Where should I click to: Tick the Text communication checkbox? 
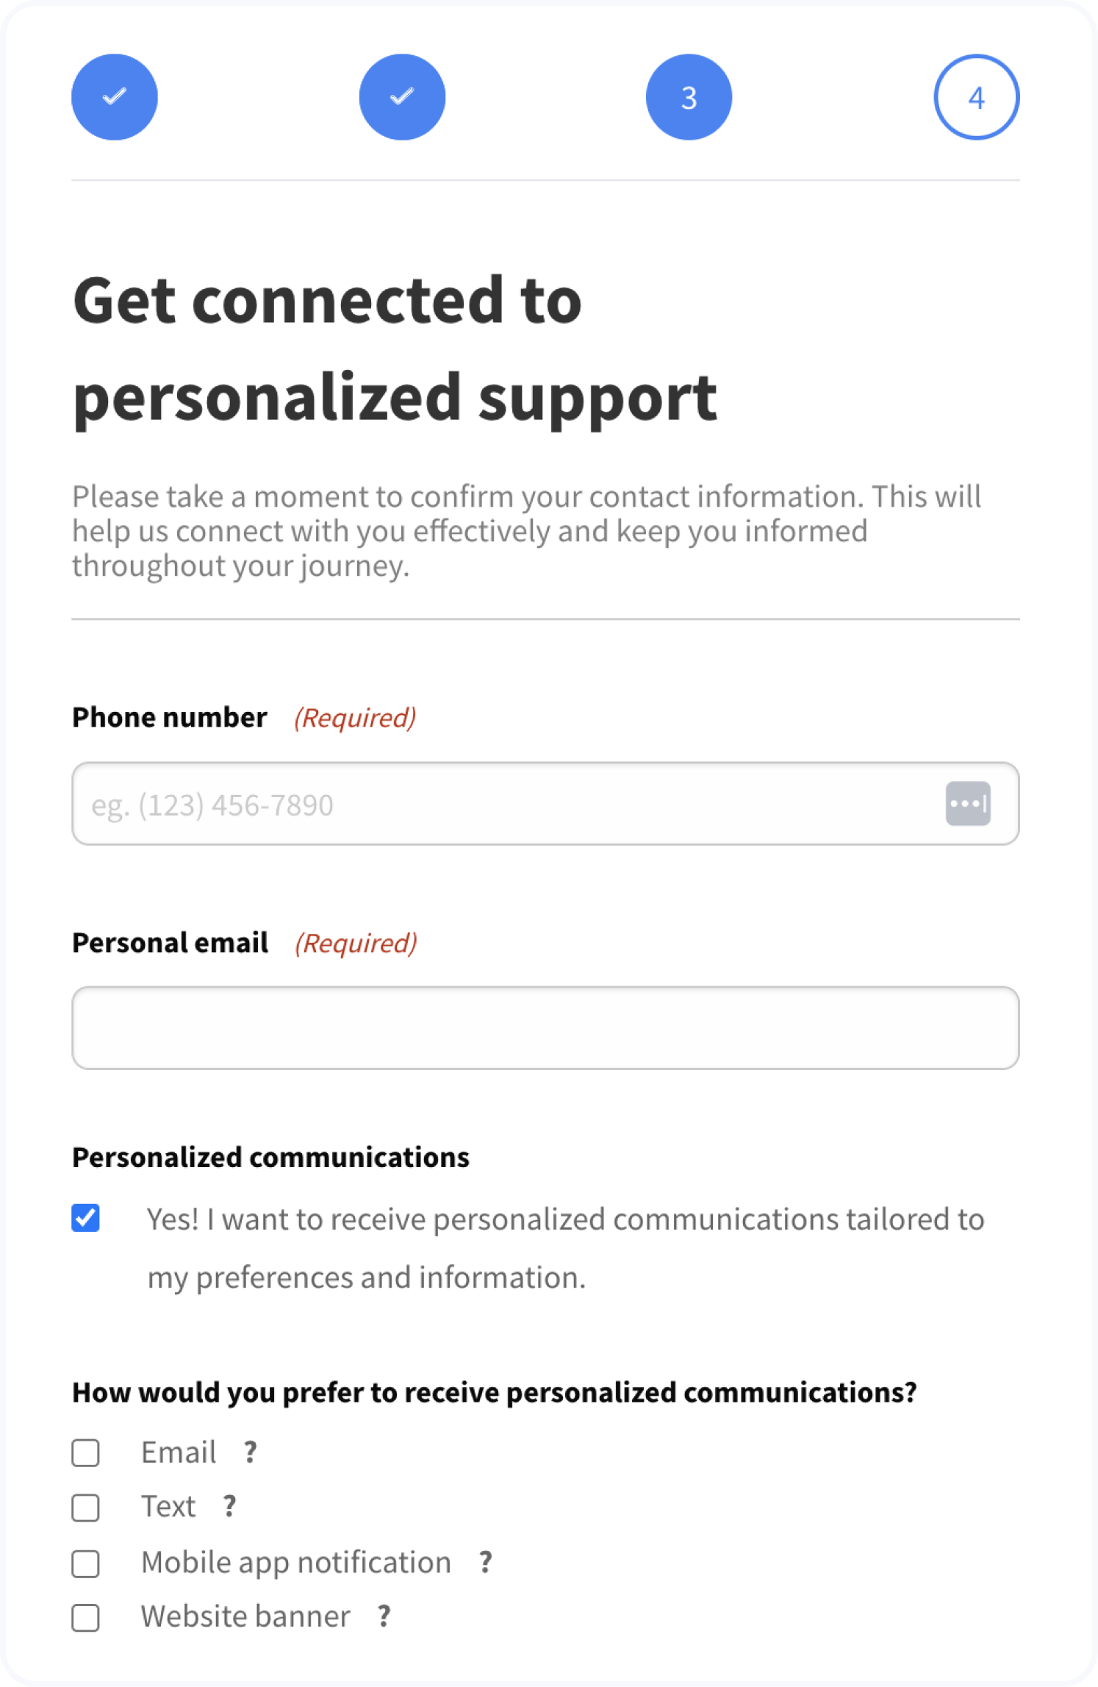click(86, 1508)
